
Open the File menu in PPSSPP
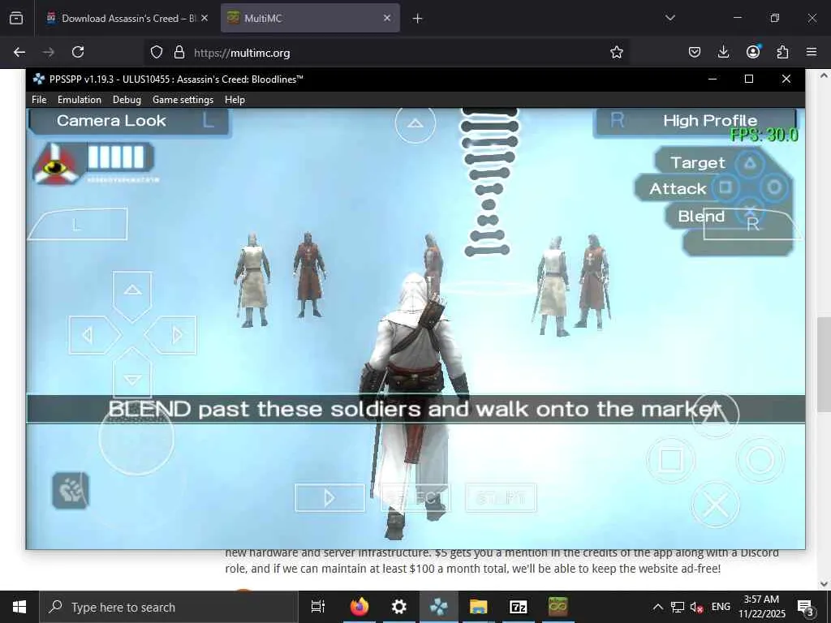[39, 100]
